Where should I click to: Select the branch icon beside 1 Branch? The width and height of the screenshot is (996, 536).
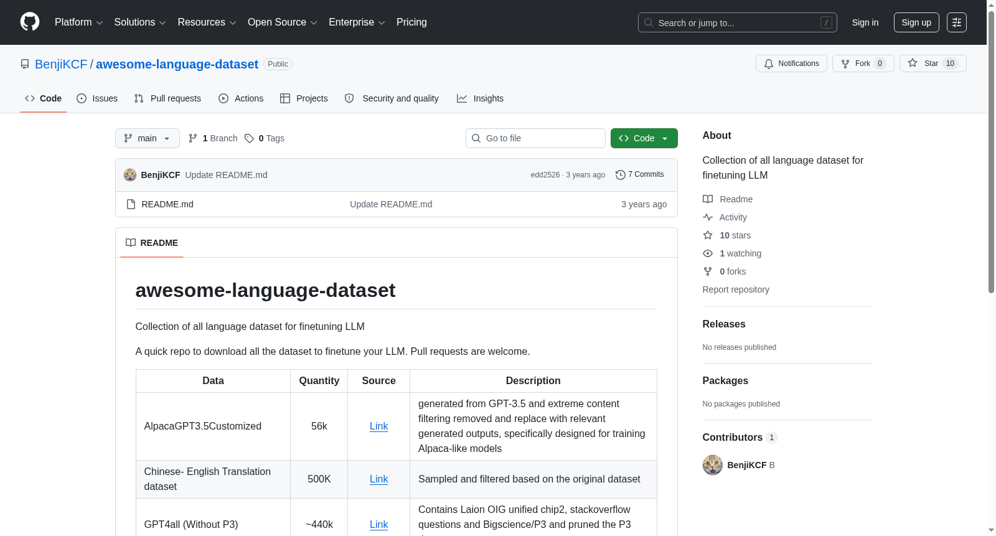click(x=193, y=138)
